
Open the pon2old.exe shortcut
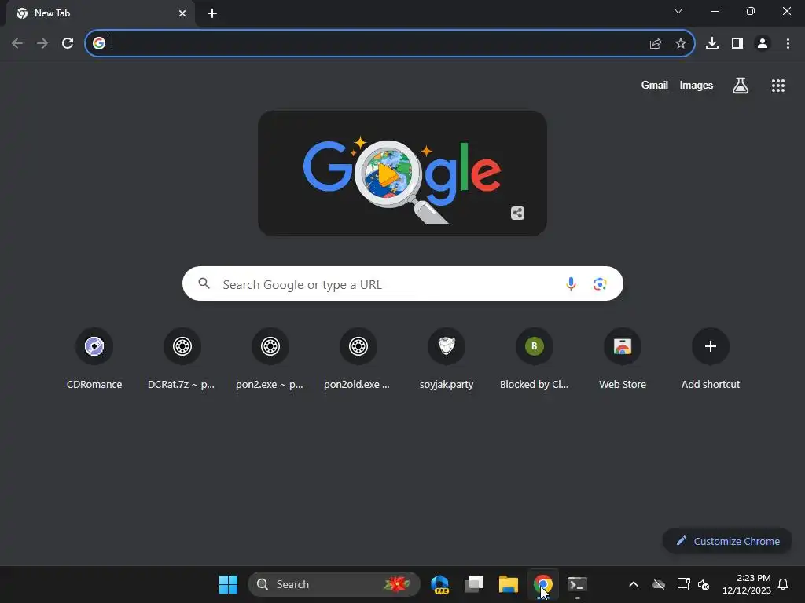click(x=358, y=358)
